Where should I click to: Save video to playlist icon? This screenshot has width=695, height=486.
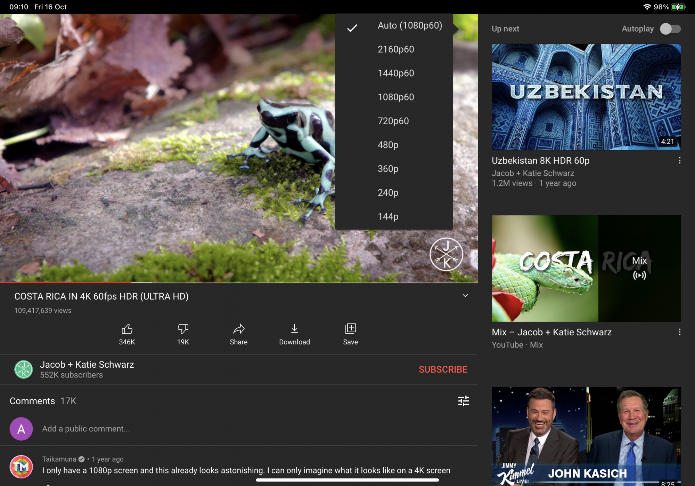pyautogui.click(x=350, y=329)
